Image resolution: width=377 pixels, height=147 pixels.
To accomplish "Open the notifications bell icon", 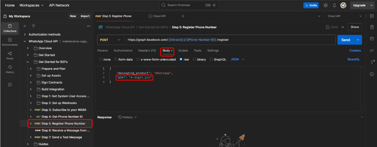I will coord(334,5).
